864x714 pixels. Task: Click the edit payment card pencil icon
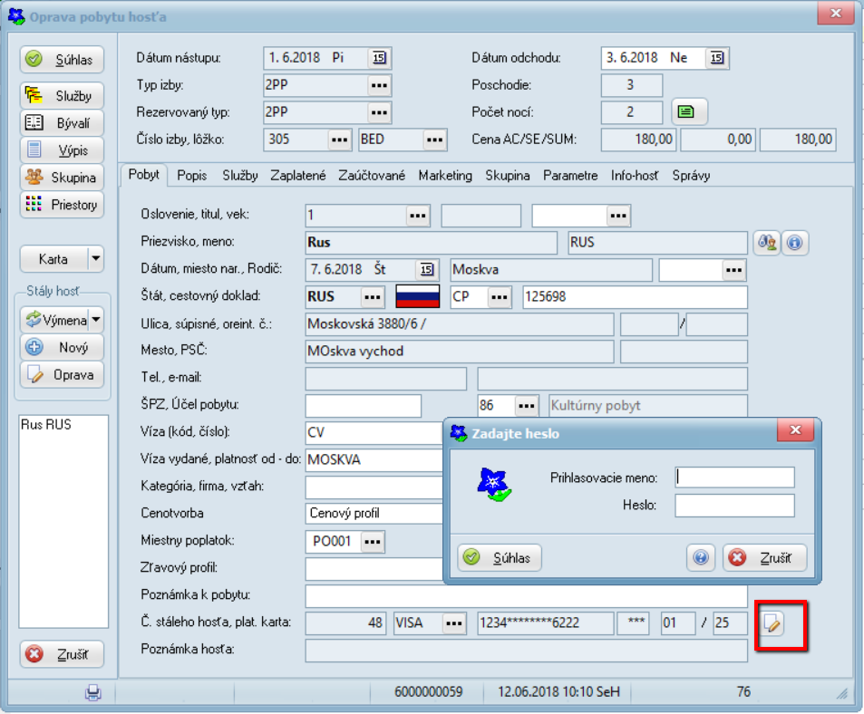[x=773, y=623]
